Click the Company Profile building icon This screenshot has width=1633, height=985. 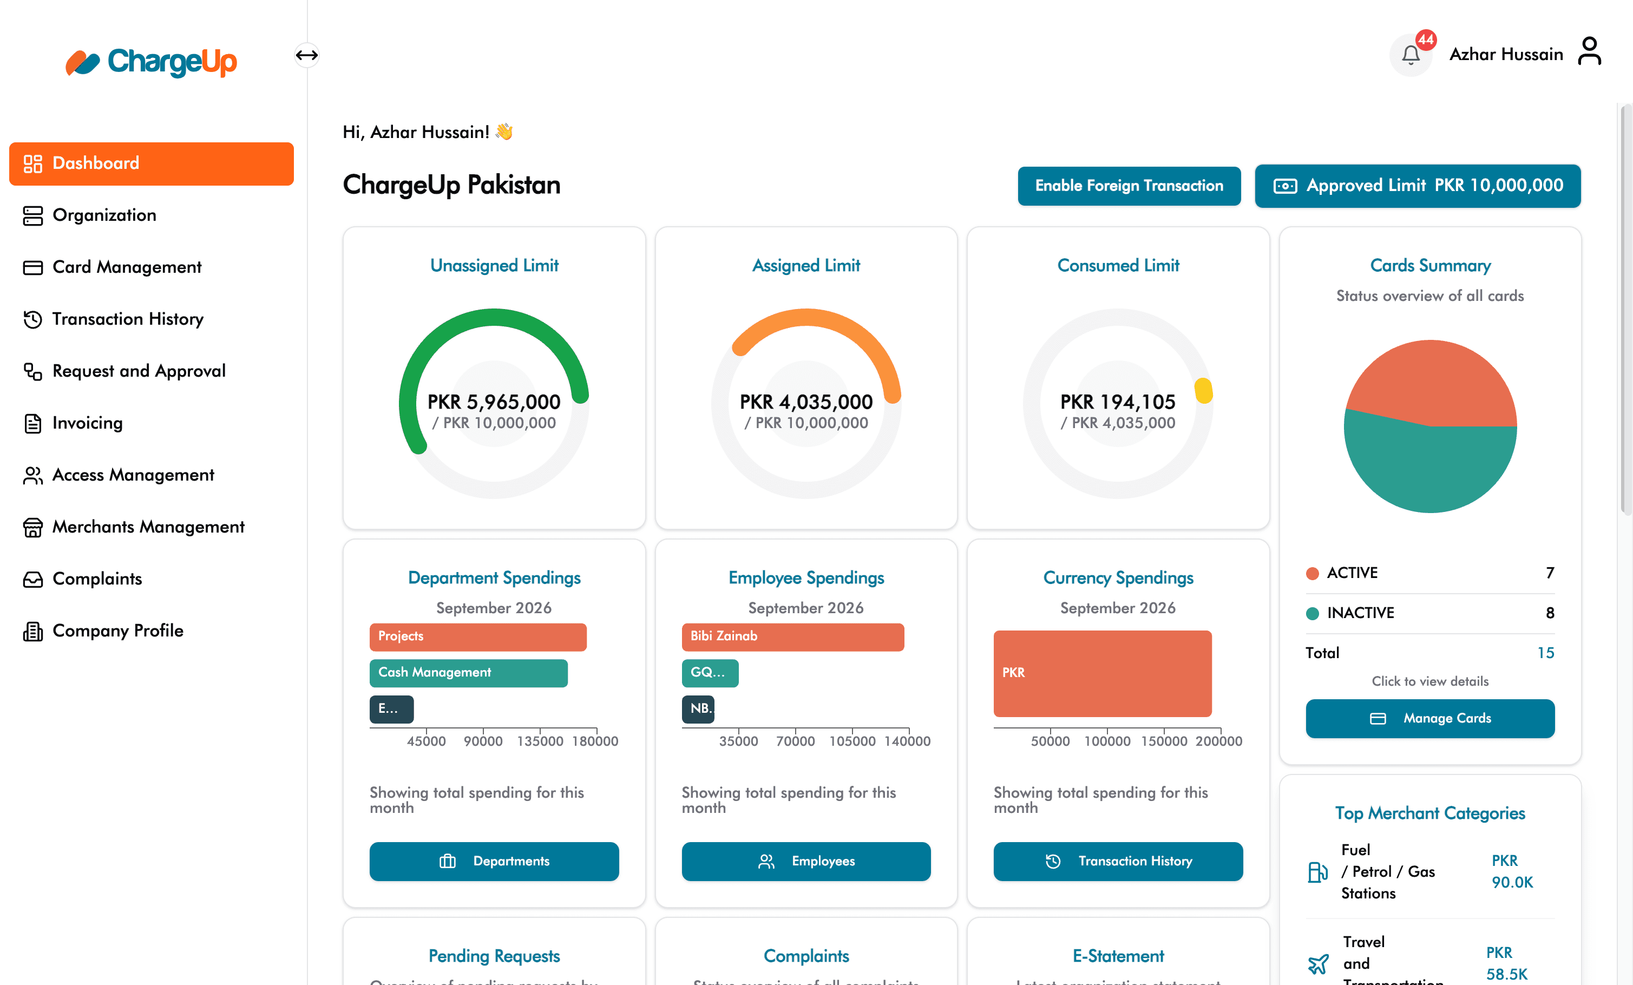click(32, 631)
